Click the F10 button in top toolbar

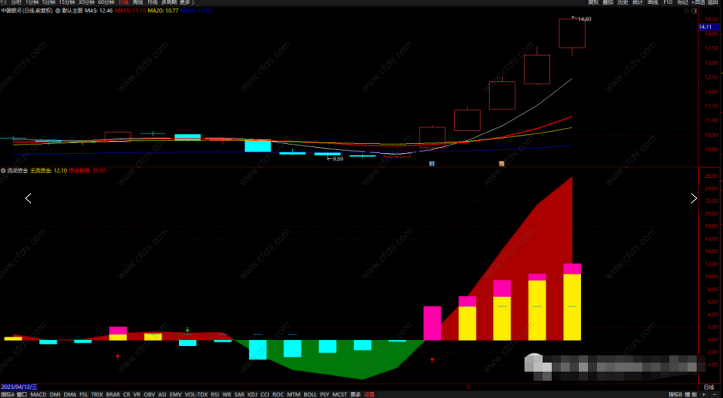tap(668, 2)
